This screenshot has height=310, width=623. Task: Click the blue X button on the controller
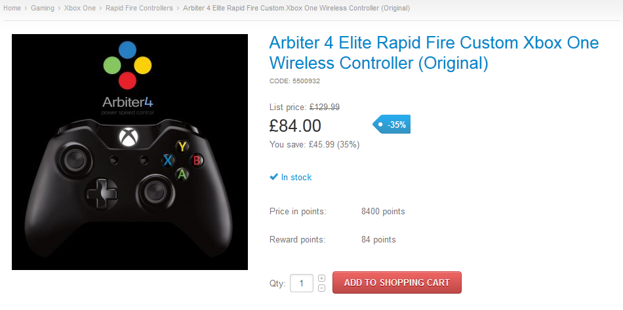click(x=169, y=160)
